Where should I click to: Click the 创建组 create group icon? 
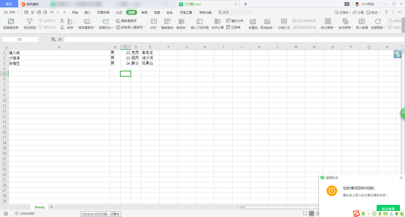pyautogui.click(x=253, y=24)
